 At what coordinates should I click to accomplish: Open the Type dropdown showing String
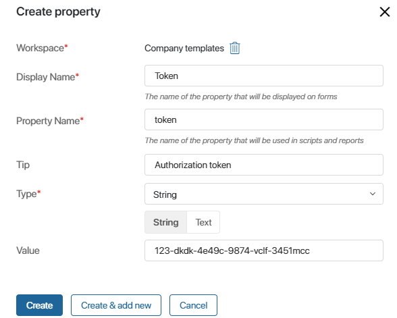pyautogui.click(x=264, y=194)
